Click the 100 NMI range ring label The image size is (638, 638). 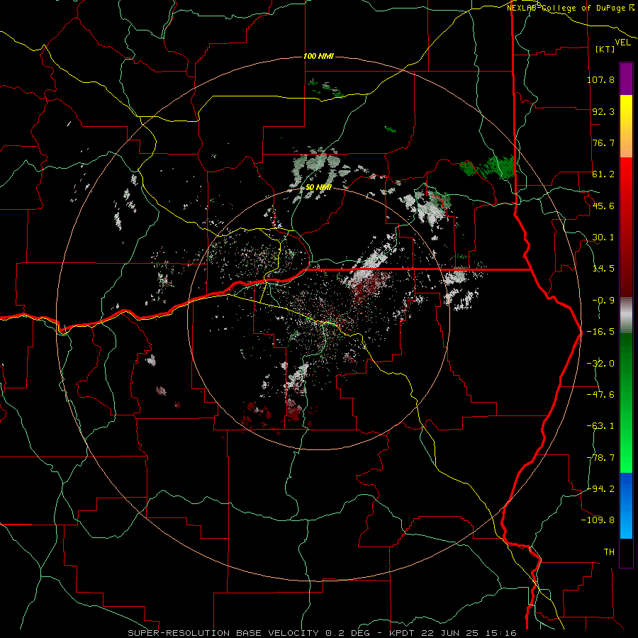[x=318, y=56]
